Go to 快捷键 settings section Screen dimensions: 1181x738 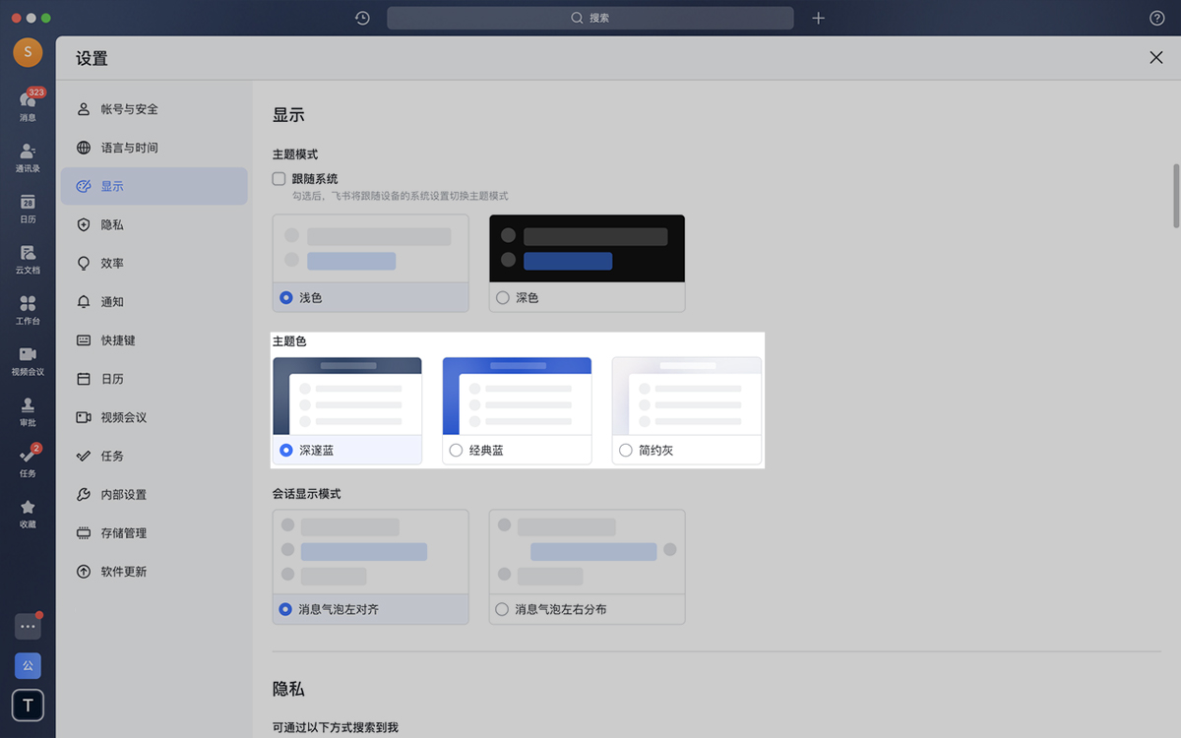pyautogui.click(x=118, y=340)
